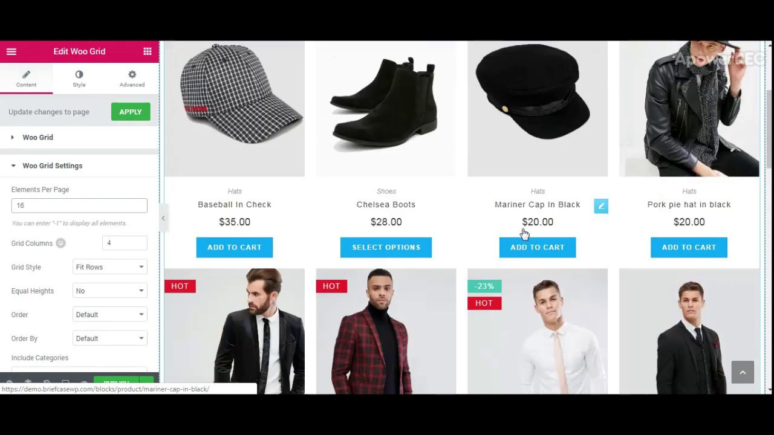Click the Elements Per Page input field
Image resolution: width=774 pixels, height=435 pixels.
click(x=79, y=205)
